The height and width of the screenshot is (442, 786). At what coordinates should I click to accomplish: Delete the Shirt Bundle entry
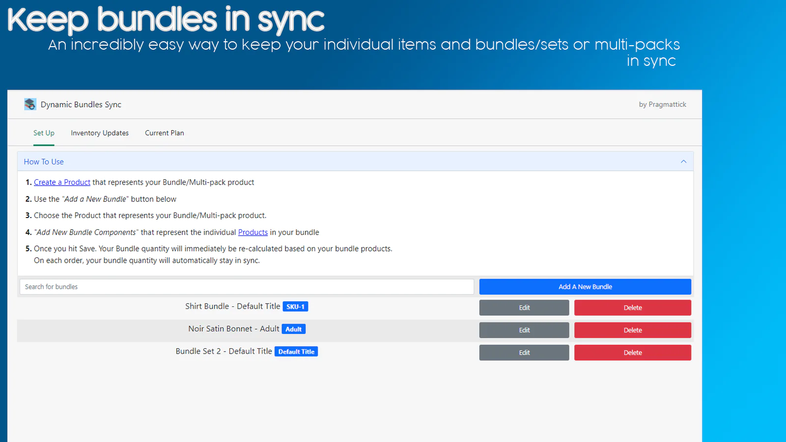tap(632, 308)
